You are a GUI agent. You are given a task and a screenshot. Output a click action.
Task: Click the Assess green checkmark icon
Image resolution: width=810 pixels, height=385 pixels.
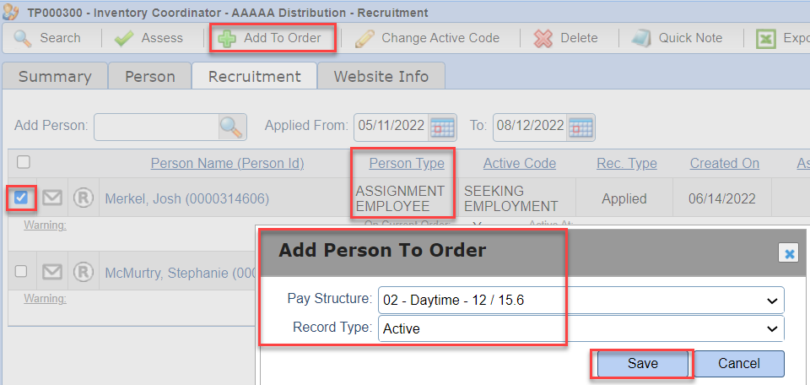[x=123, y=38]
